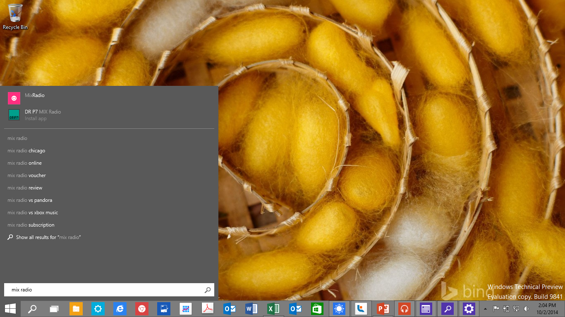Open the Lync icon on taskbar
This screenshot has height=317, width=565.
coord(361,309)
